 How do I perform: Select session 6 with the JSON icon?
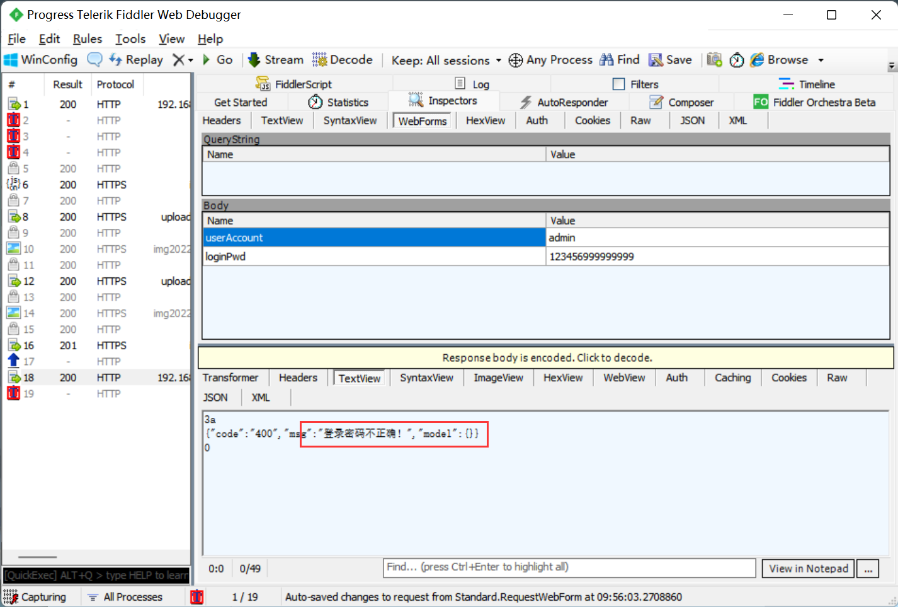(x=96, y=185)
